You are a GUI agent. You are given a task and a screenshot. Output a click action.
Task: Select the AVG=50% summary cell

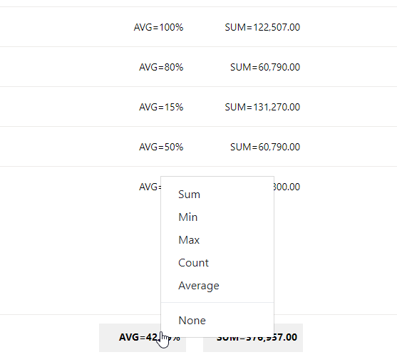coord(161,147)
